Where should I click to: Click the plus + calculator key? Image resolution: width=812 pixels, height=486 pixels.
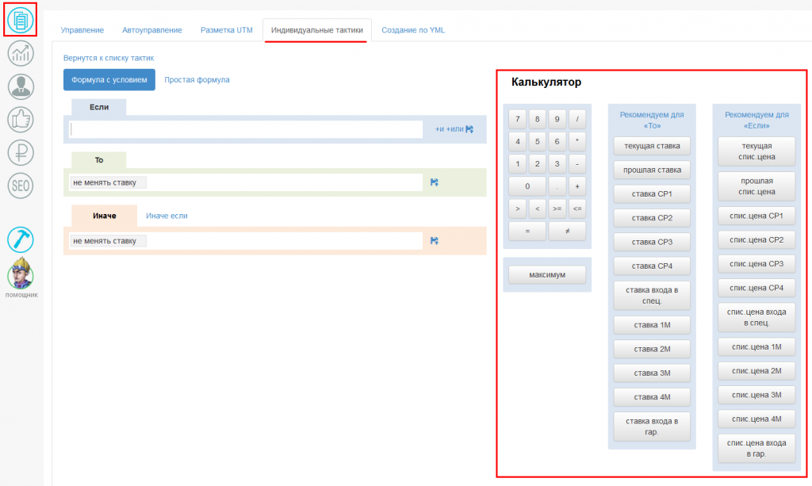577,186
